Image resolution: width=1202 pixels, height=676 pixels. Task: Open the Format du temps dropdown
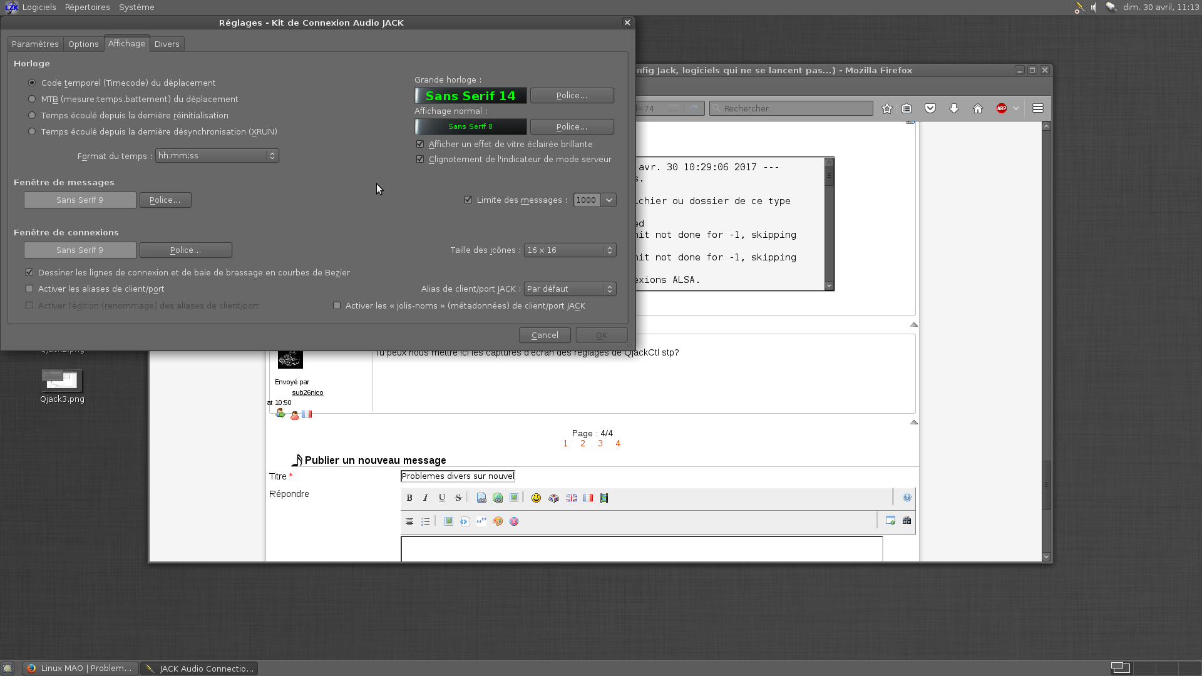[x=217, y=156]
